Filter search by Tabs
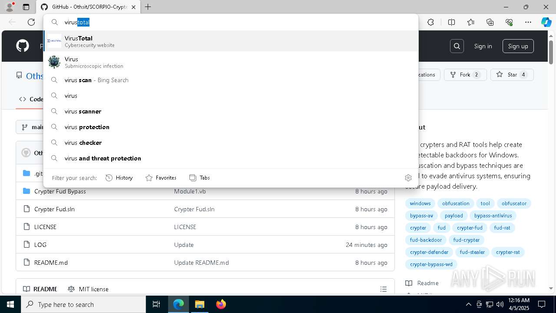556x313 pixels. point(199,177)
